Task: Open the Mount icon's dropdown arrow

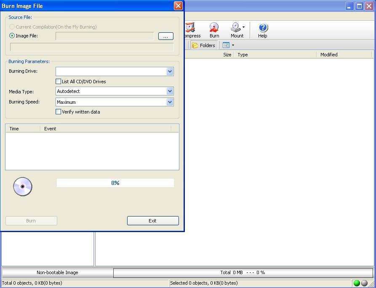Action: (x=243, y=26)
